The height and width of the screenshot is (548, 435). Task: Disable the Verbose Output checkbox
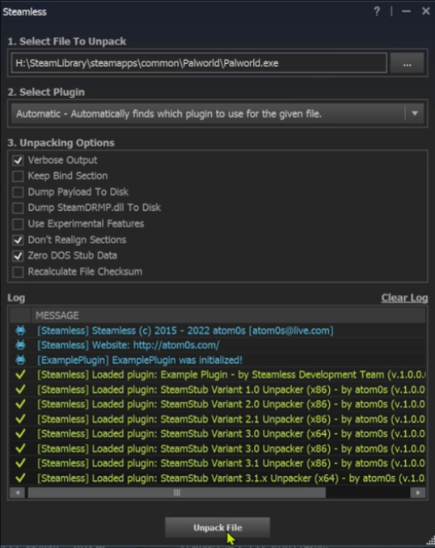(18, 160)
